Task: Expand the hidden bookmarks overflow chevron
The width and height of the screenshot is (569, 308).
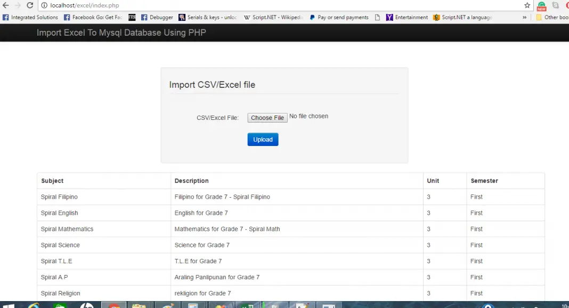Action: point(524,18)
